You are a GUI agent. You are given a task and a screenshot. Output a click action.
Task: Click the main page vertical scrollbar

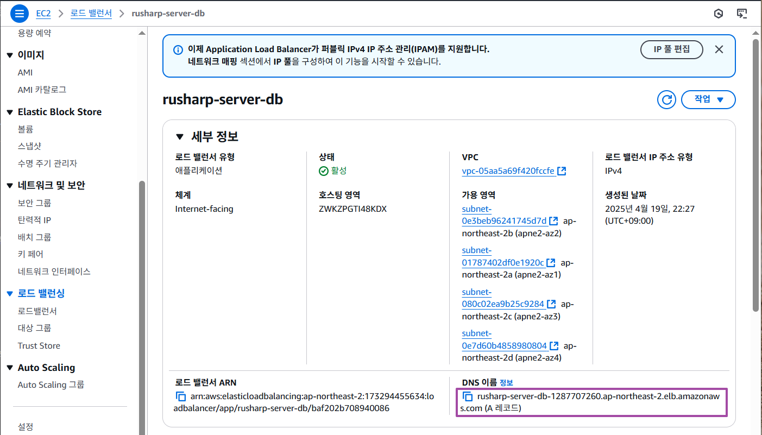pyautogui.click(x=756, y=175)
